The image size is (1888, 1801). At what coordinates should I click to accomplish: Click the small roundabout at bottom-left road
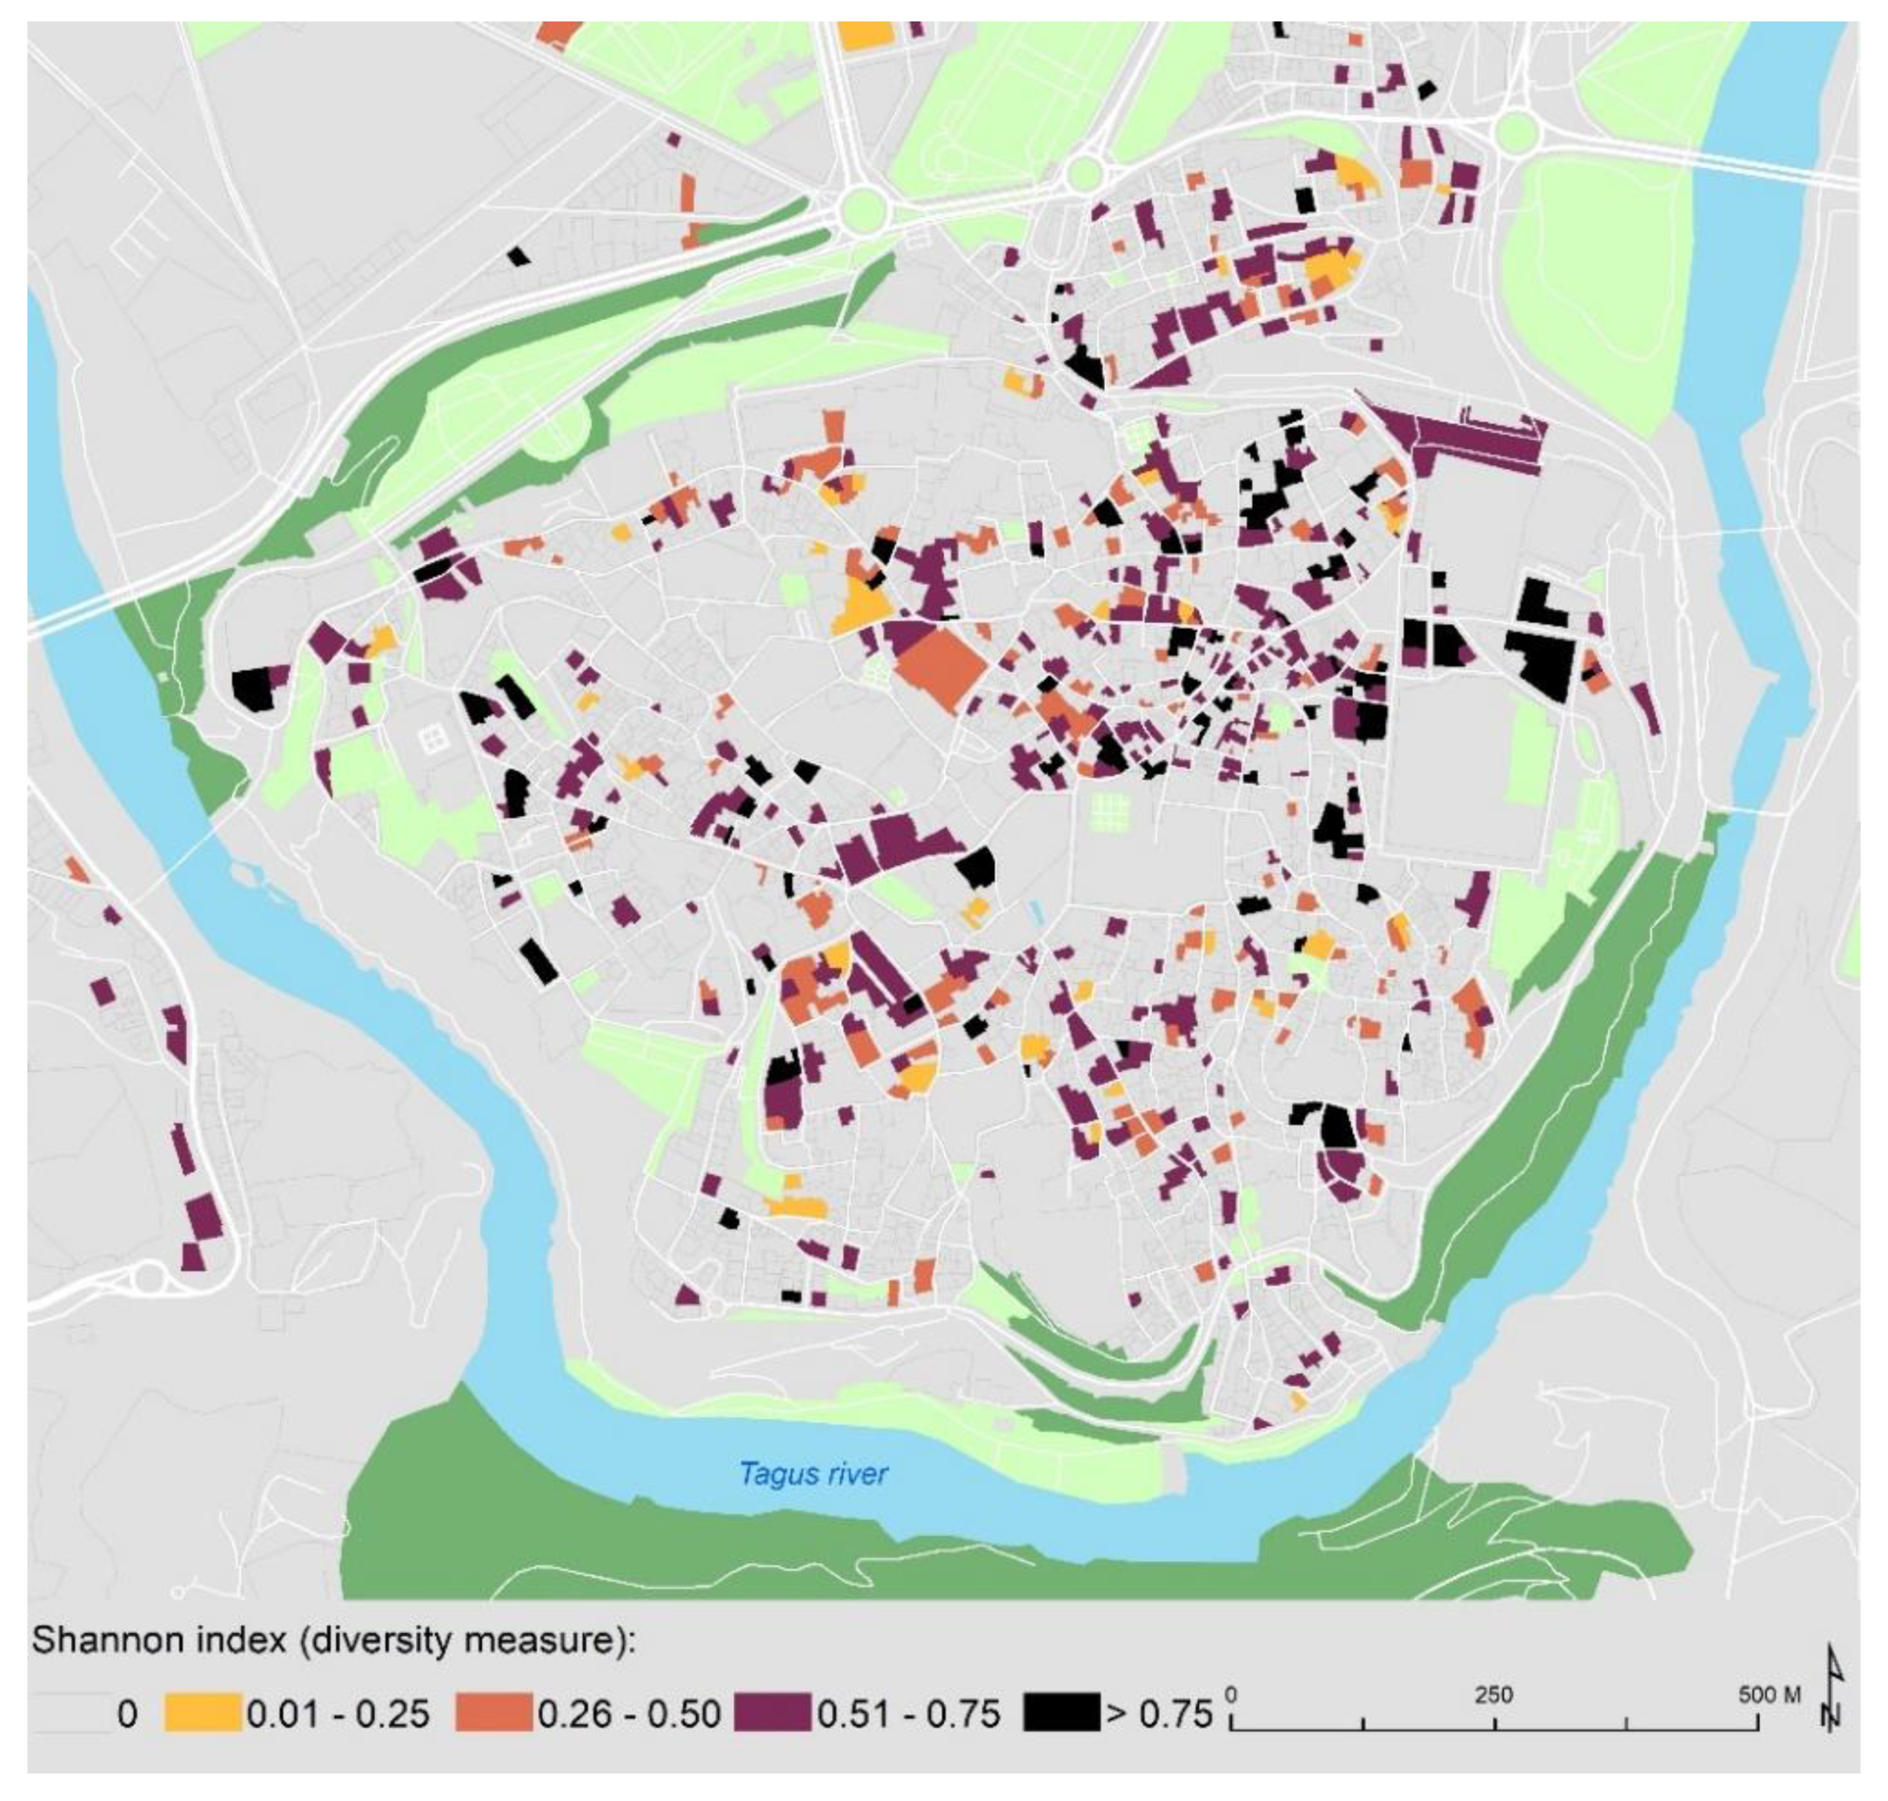150,1278
